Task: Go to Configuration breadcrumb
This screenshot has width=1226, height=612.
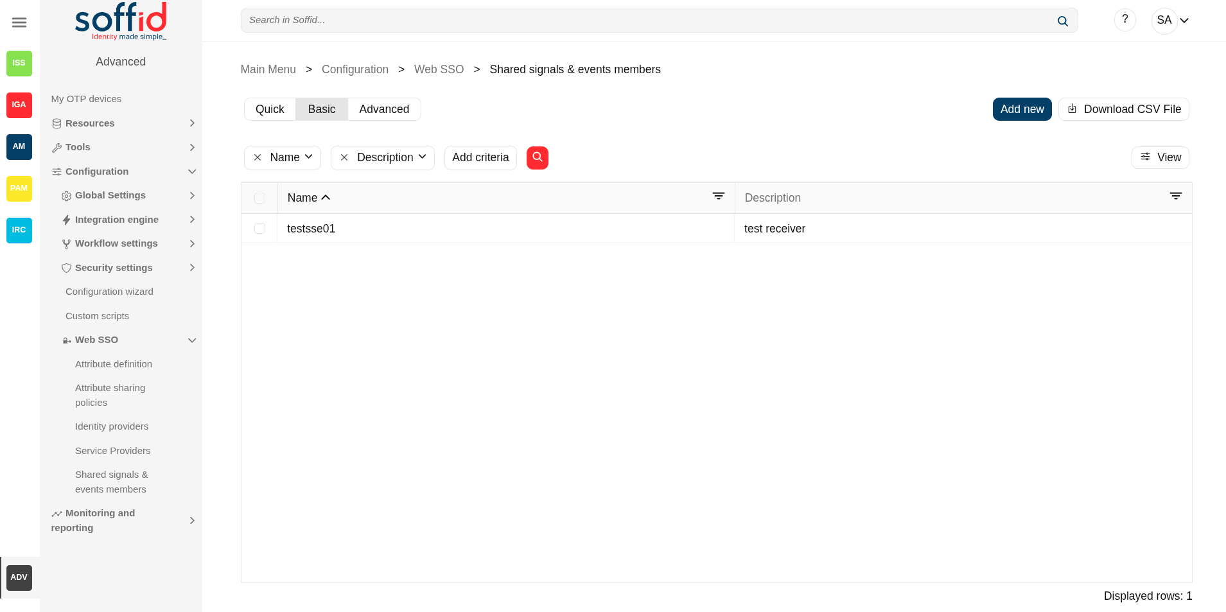Action: click(355, 69)
